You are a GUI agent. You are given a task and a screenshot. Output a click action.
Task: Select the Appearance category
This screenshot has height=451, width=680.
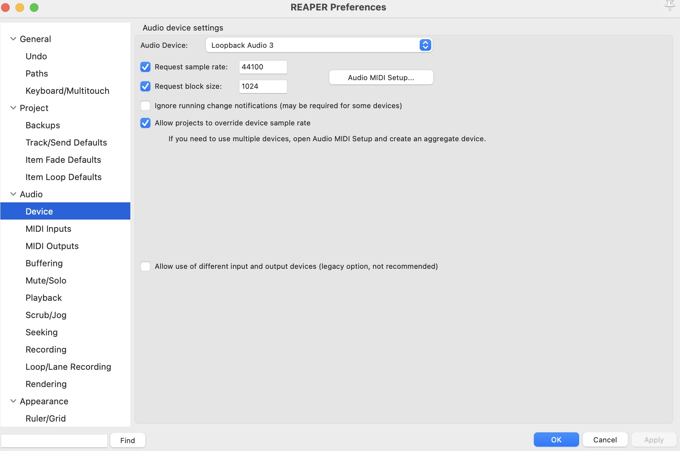pos(44,401)
